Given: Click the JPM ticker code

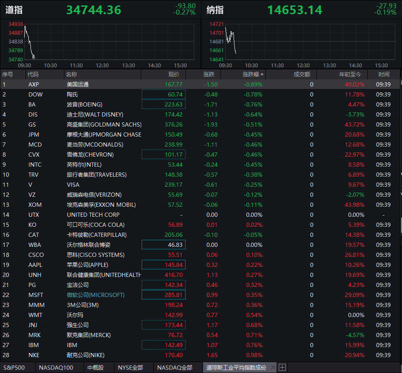Looking at the screenshot, I should pos(33,134).
